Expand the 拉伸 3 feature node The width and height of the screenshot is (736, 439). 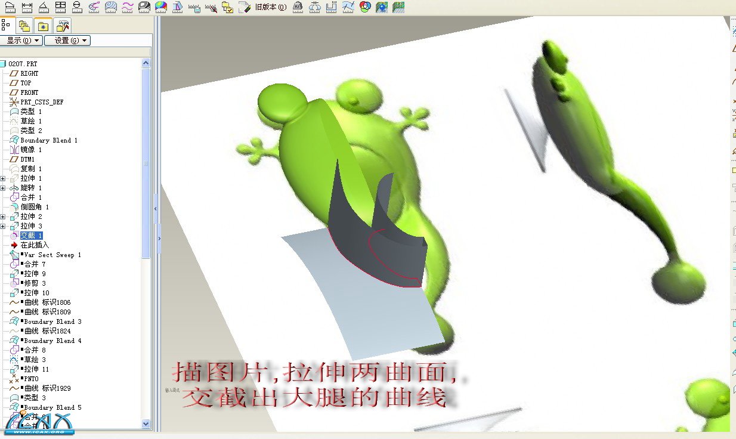(4, 226)
